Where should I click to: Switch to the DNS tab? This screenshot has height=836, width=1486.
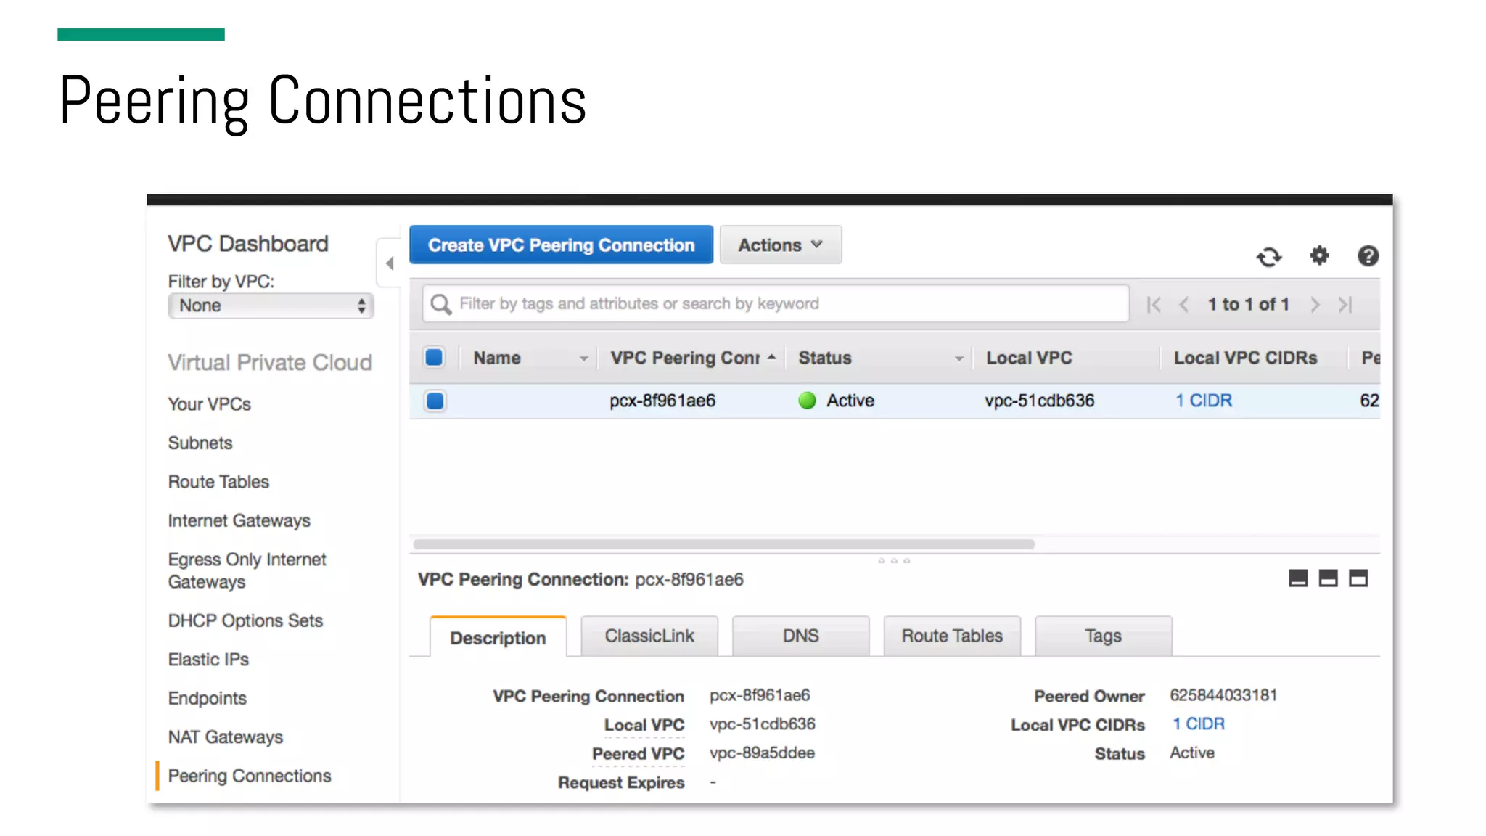[x=800, y=636]
